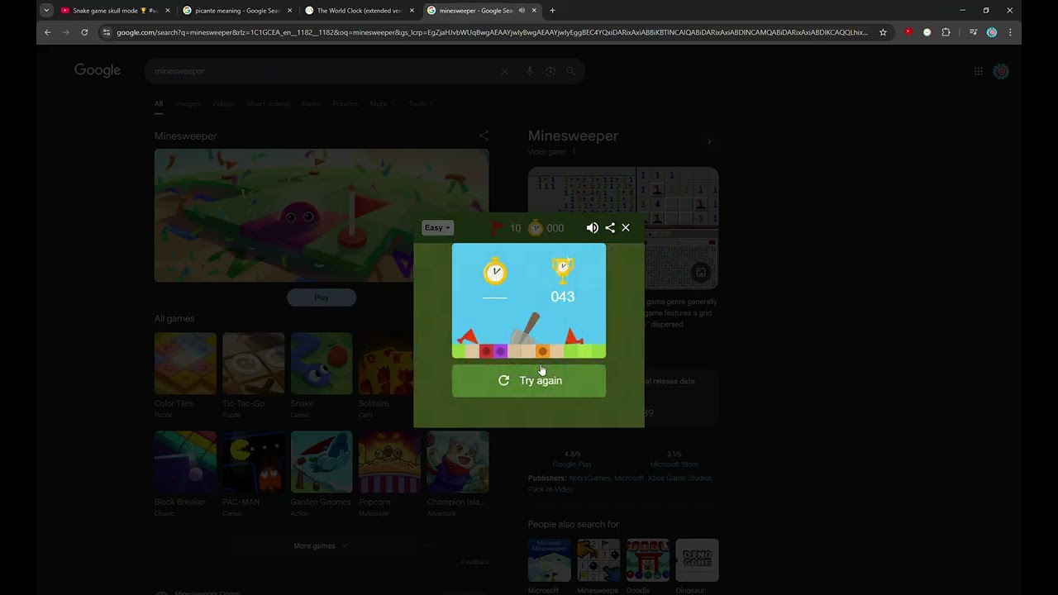
Task: Click the stopwatch timer icon in game header
Action: (x=536, y=228)
